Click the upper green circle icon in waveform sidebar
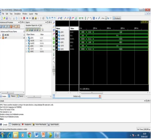The height and width of the screenshot is (139, 151). point(54,39)
